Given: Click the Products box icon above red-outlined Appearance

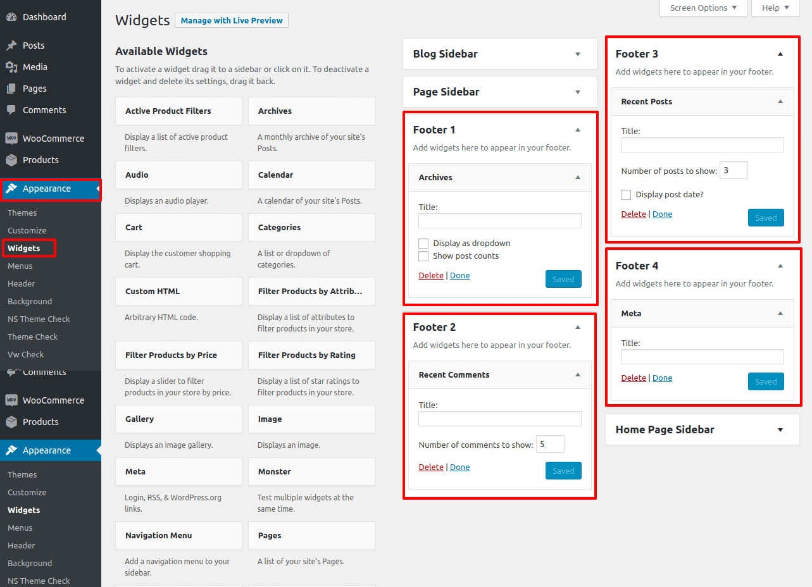Looking at the screenshot, I should pyautogui.click(x=11, y=160).
